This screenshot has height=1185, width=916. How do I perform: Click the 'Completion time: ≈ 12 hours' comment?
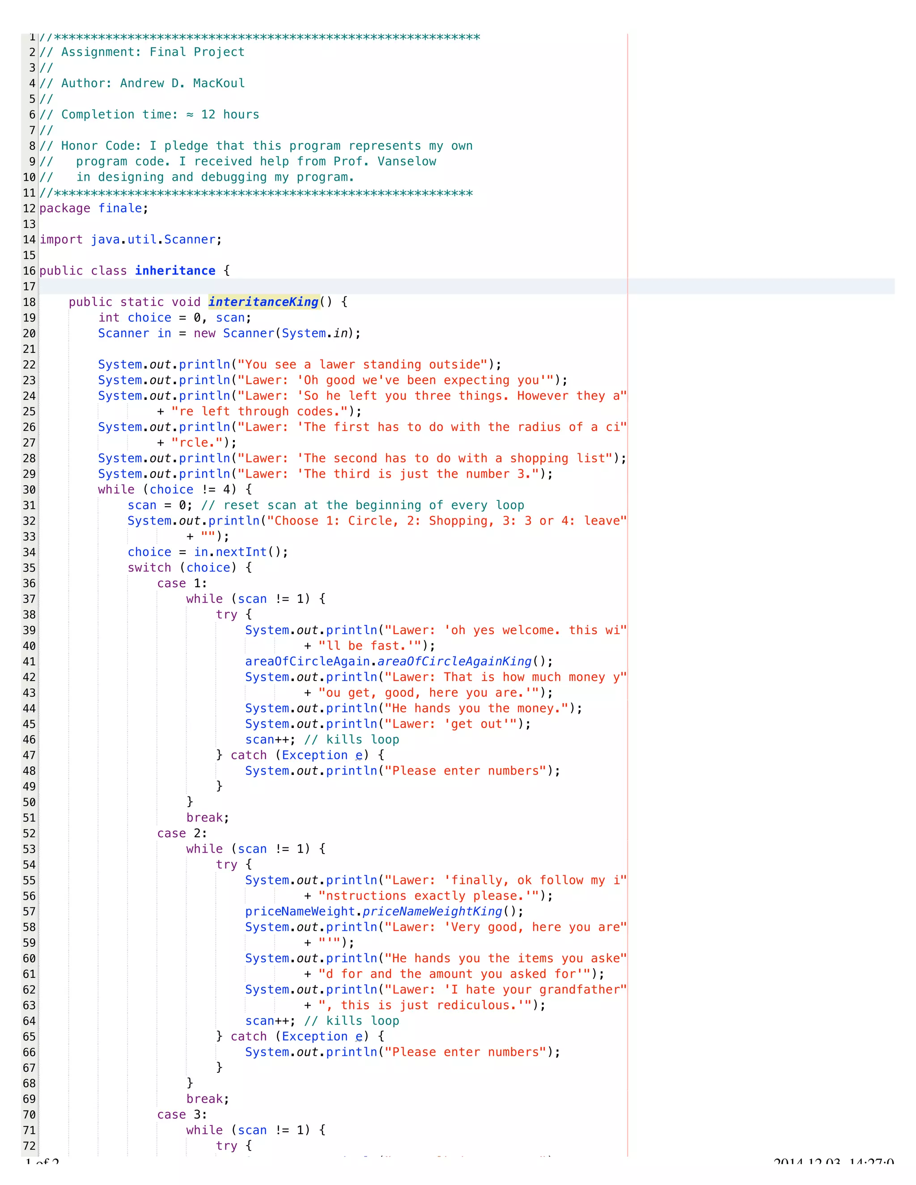[x=160, y=114]
